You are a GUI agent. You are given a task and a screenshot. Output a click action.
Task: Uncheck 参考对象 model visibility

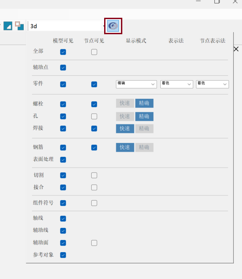pos(63,255)
